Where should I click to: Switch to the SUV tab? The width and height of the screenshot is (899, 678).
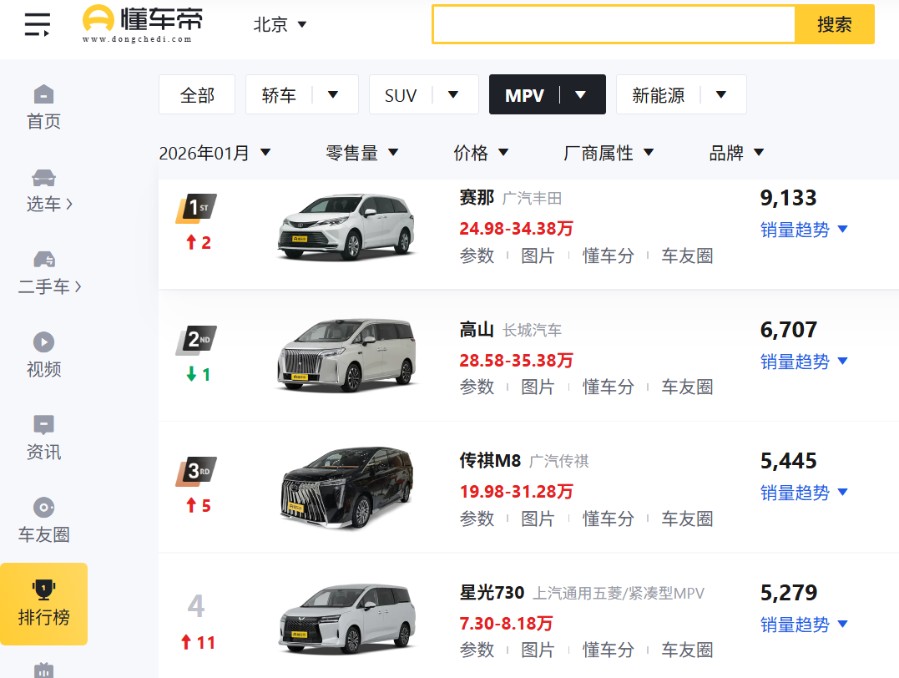pyautogui.click(x=423, y=95)
